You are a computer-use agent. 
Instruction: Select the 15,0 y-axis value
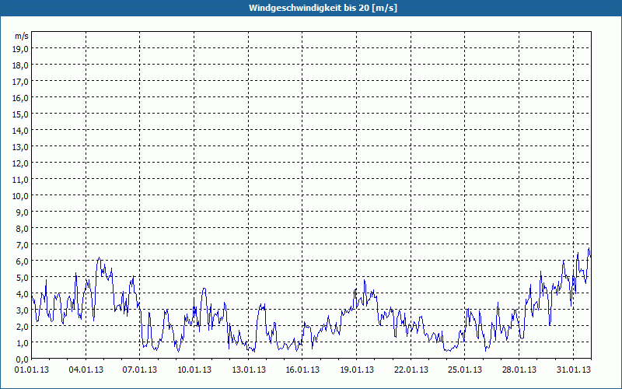pos(22,114)
